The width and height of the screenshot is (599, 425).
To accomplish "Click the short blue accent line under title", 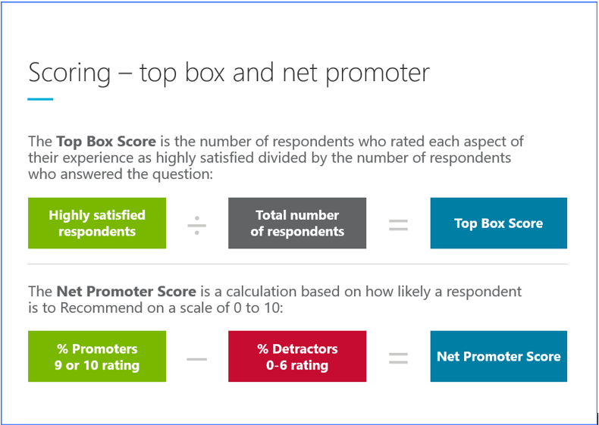I will [40, 99].
